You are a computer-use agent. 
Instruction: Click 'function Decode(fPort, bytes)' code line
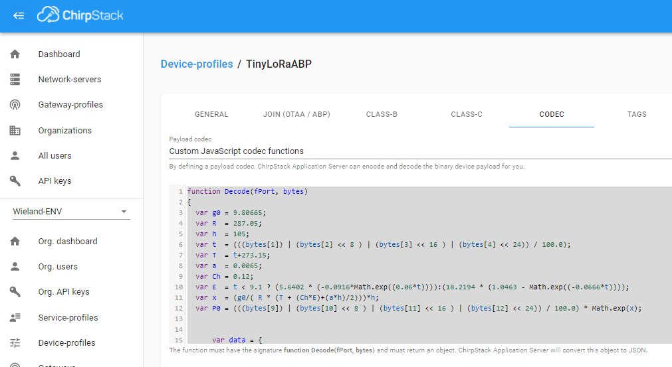pos(247,192)
